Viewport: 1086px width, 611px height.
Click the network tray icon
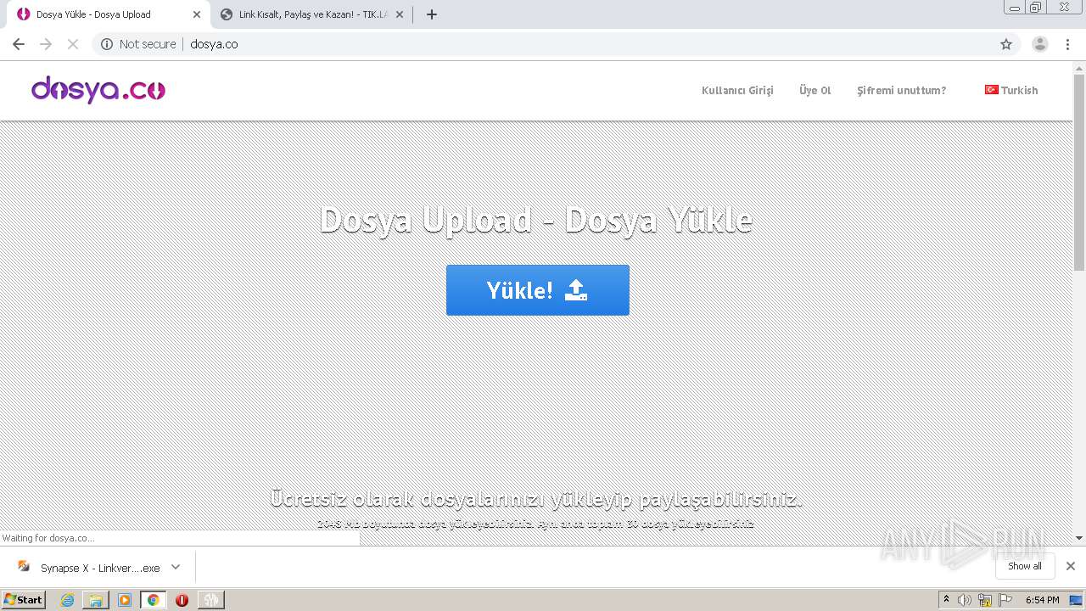[985, 600]
